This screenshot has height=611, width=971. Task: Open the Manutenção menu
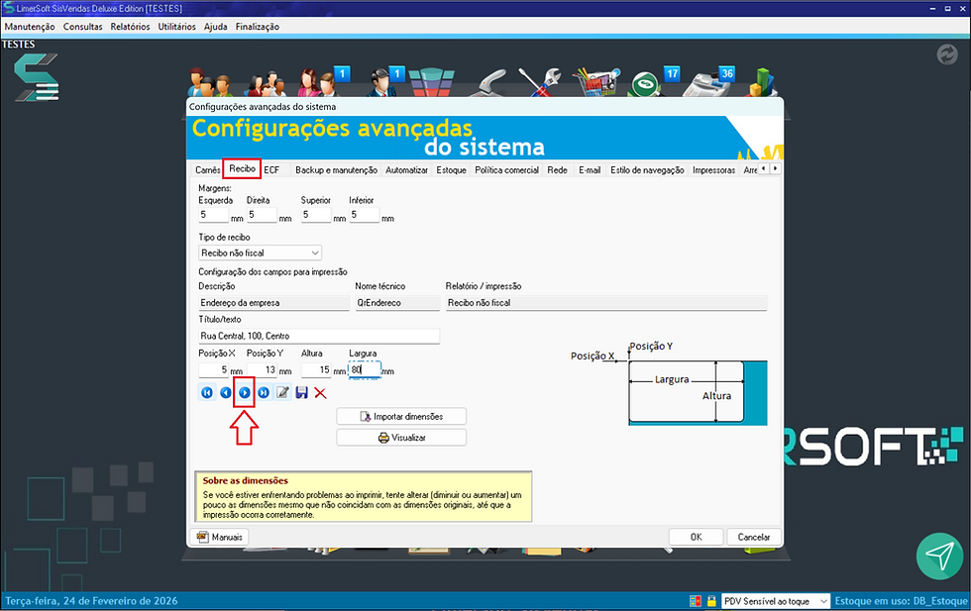click(x=30, y=27)
